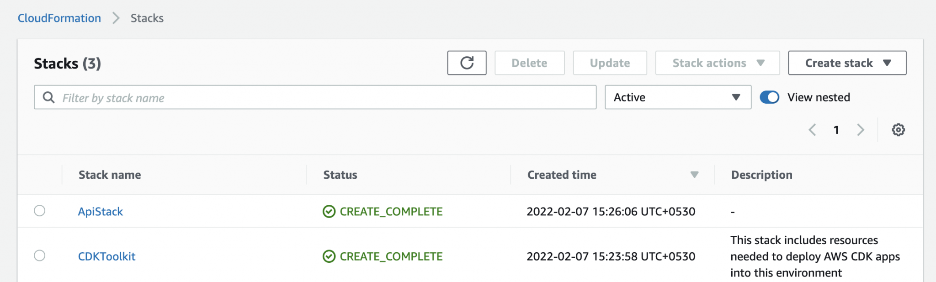Click page number 1 in pagination
This screenshot has width=936, height=282.
tap(836, 130)
